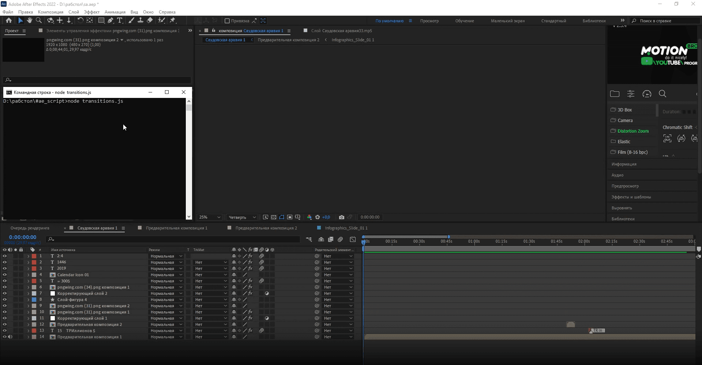Open the Файл menu
This screenshot has height=365, width=702.
click(x=8, y=12)
